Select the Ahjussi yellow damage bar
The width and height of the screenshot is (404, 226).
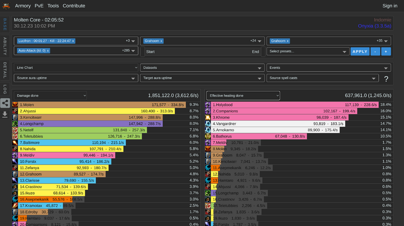[x=96, y=111]
